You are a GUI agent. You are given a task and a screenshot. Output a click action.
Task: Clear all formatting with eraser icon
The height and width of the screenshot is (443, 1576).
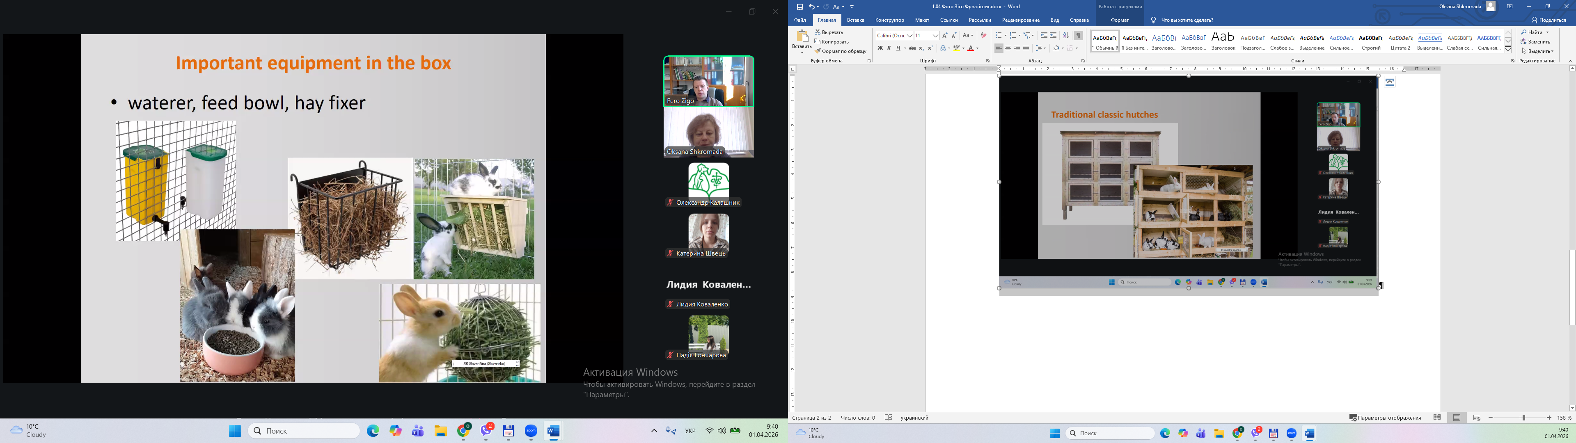click(x=983, y=36)
